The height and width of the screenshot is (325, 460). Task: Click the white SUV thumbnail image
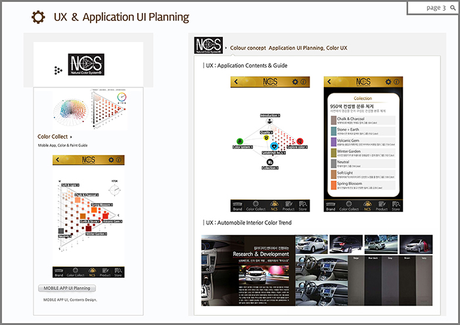click(x=311, y=244)
